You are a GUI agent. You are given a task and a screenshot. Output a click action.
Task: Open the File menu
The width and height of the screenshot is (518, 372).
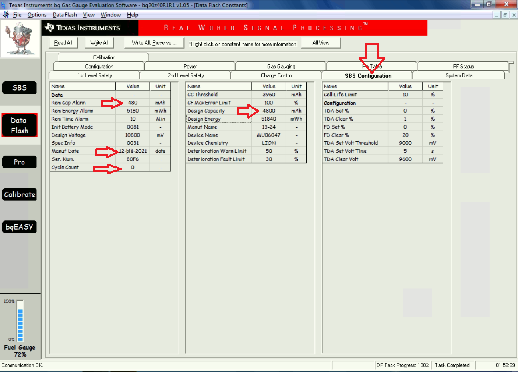point(17,15)
